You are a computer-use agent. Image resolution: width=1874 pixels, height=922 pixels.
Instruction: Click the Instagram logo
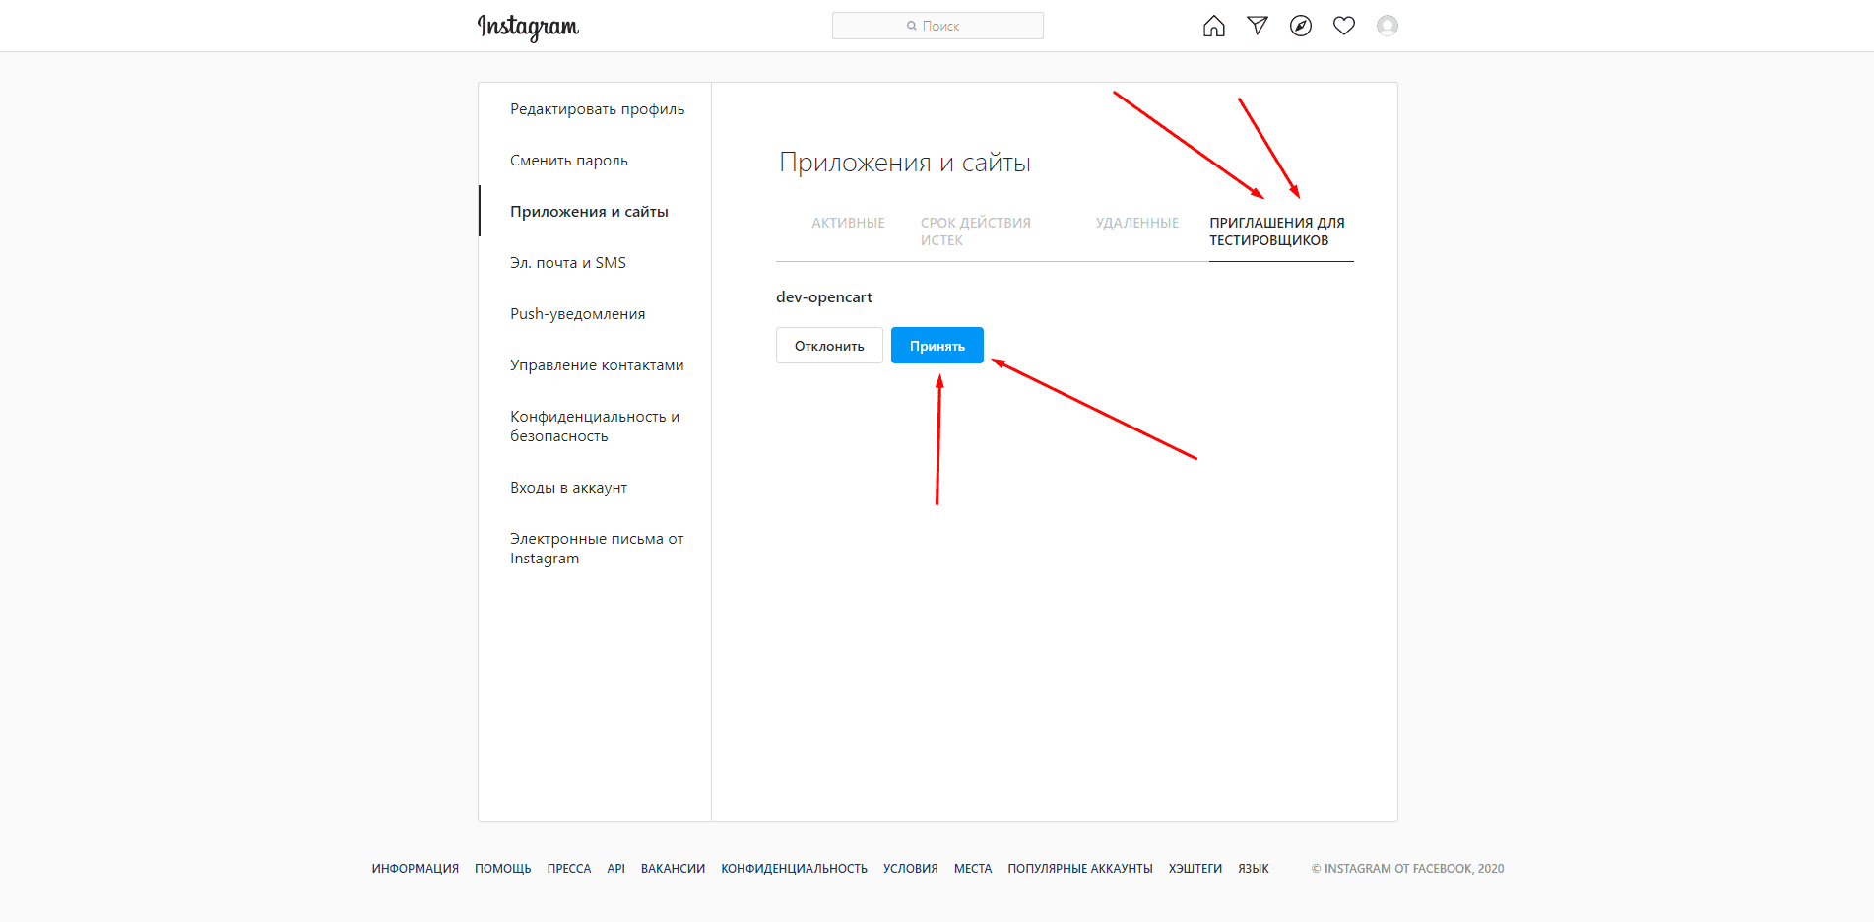pos(528,27)
